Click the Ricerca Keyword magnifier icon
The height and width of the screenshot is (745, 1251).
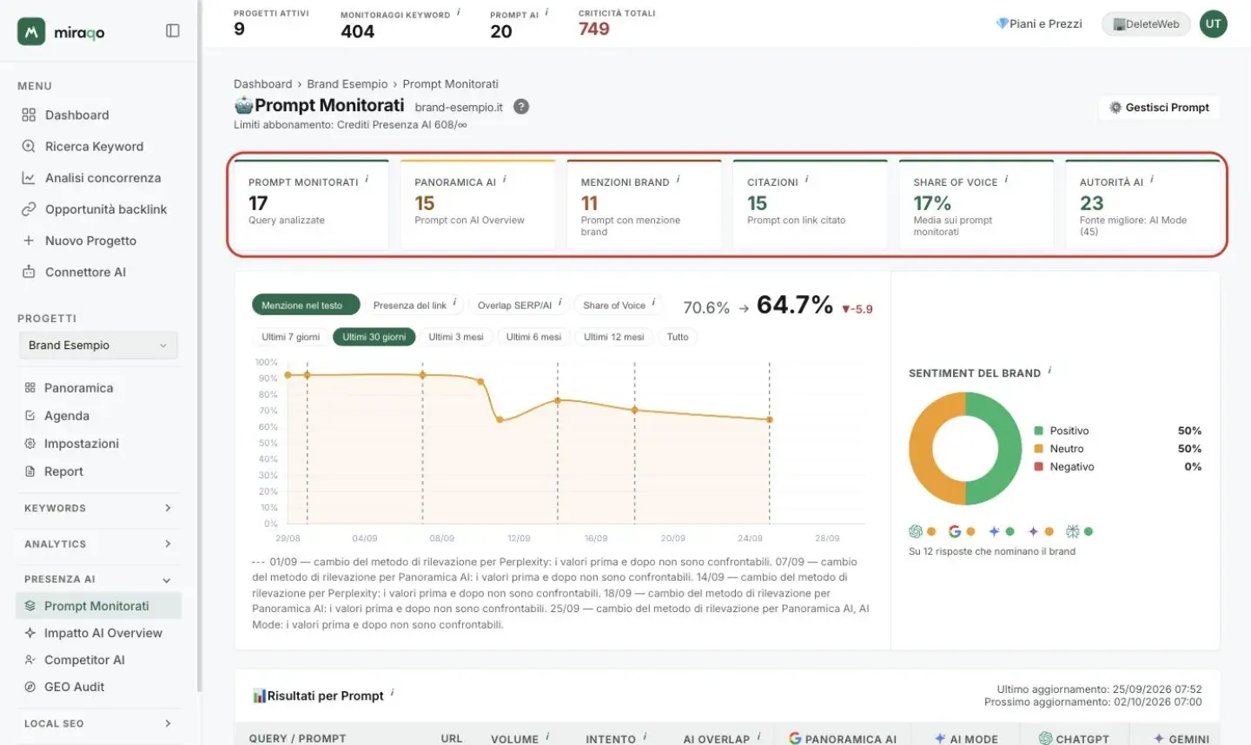point(29,146)
